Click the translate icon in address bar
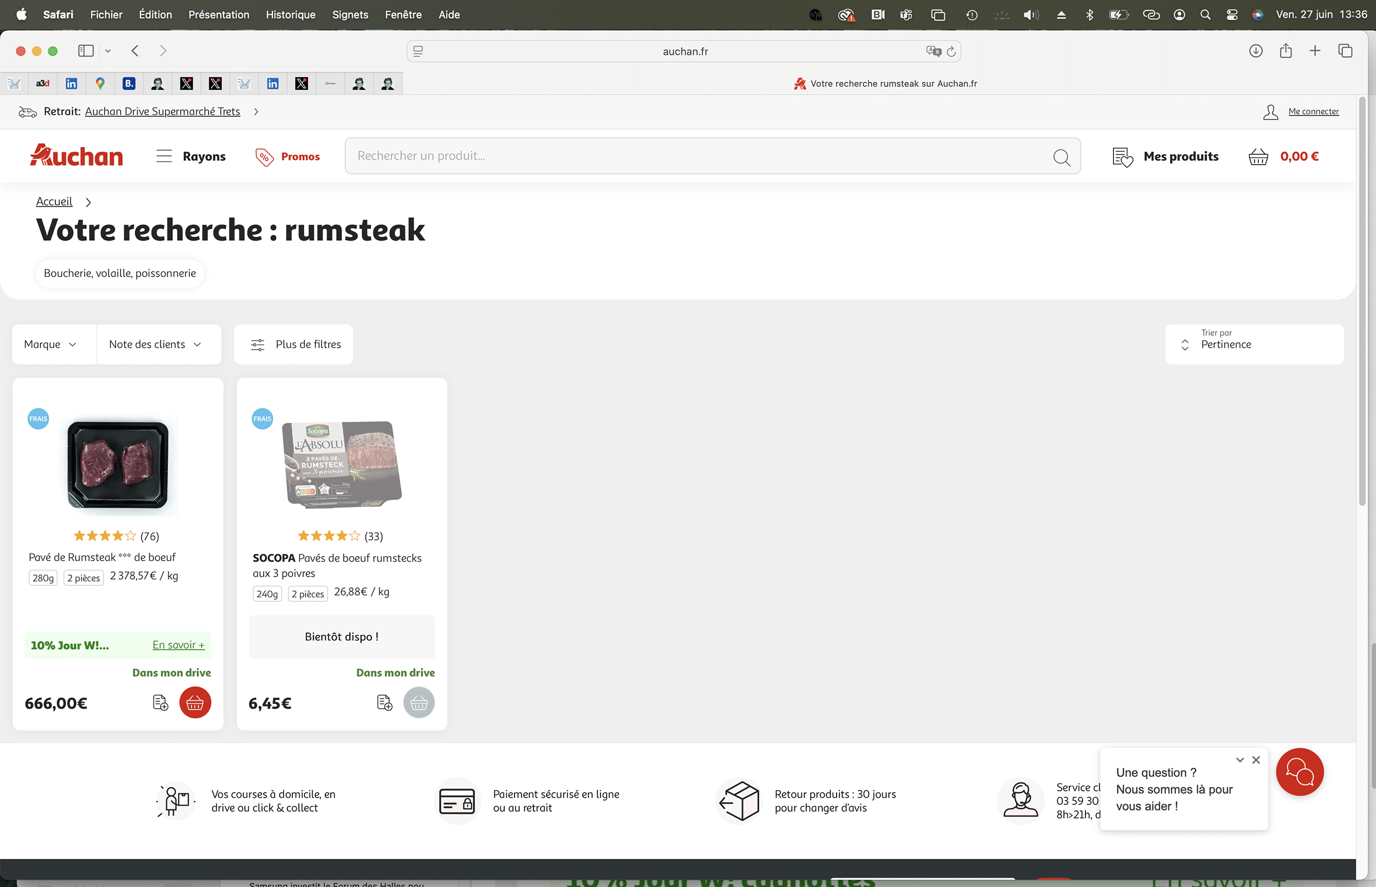The width and height of the screenshot is (1376, 887). point(933,51)
